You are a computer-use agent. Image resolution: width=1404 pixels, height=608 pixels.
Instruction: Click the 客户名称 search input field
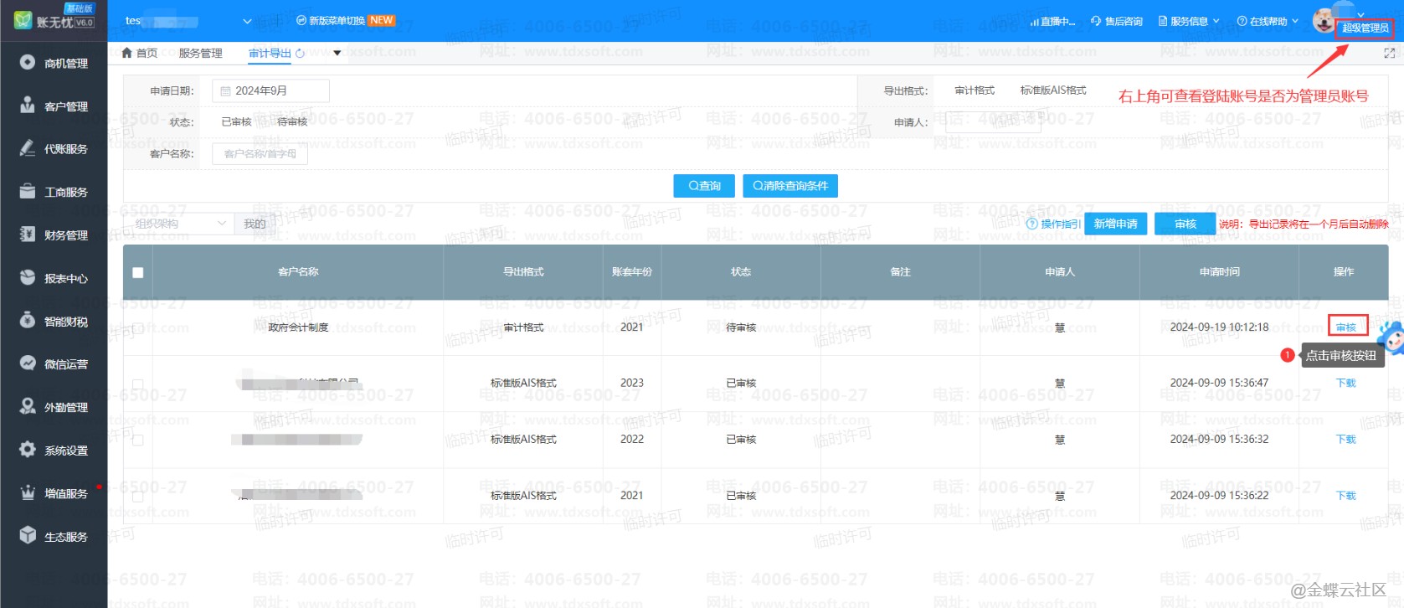point(260,154)
